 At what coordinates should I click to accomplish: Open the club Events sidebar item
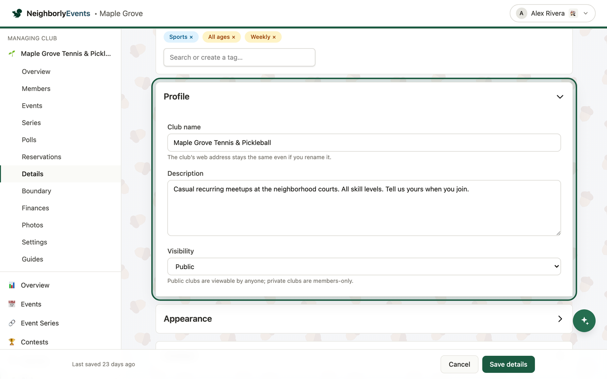click(32, 106)
